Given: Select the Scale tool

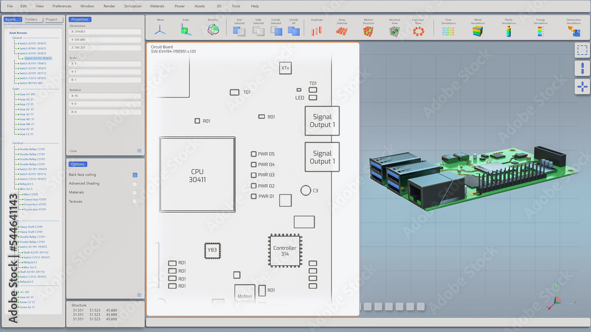Looking at the screenshot, I should 186,30.
